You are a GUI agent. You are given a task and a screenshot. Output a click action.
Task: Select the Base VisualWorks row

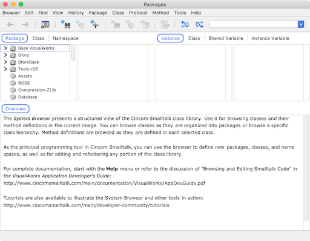[x=35, y=48]
